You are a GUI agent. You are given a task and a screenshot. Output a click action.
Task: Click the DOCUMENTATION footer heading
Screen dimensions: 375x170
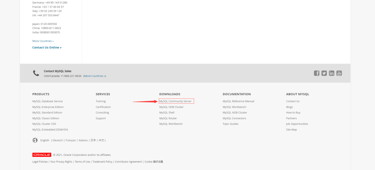point(237,94)
